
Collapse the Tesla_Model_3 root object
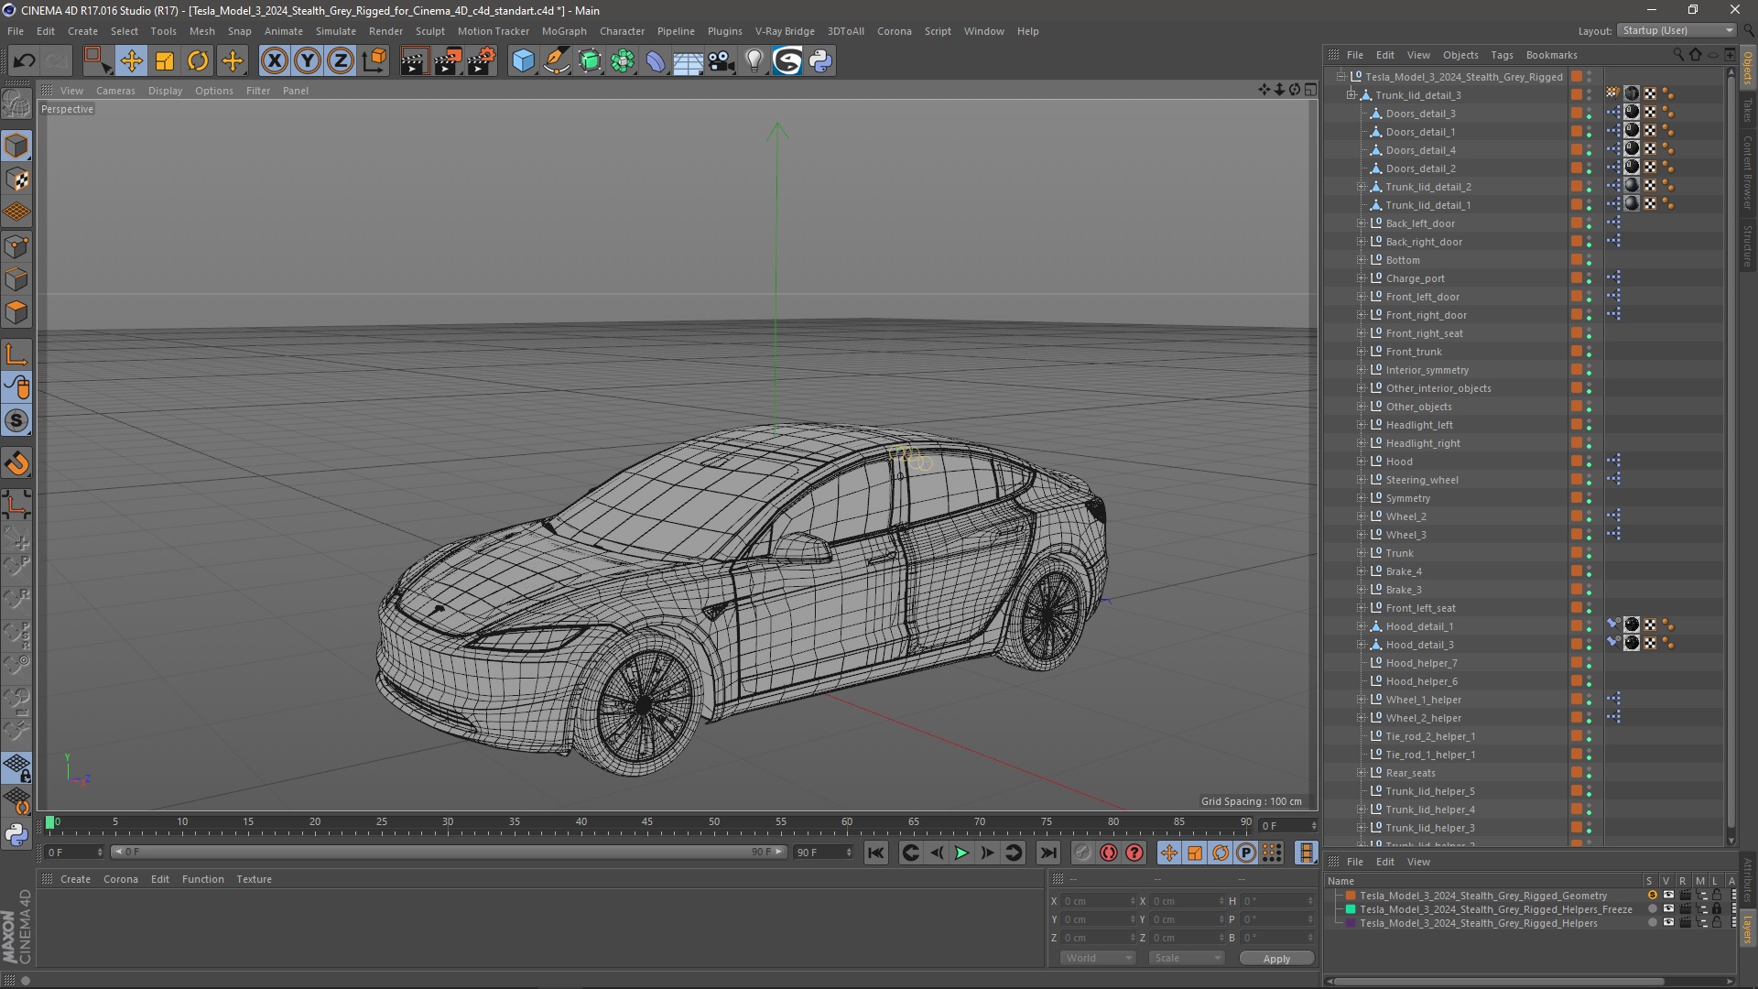1341,77
